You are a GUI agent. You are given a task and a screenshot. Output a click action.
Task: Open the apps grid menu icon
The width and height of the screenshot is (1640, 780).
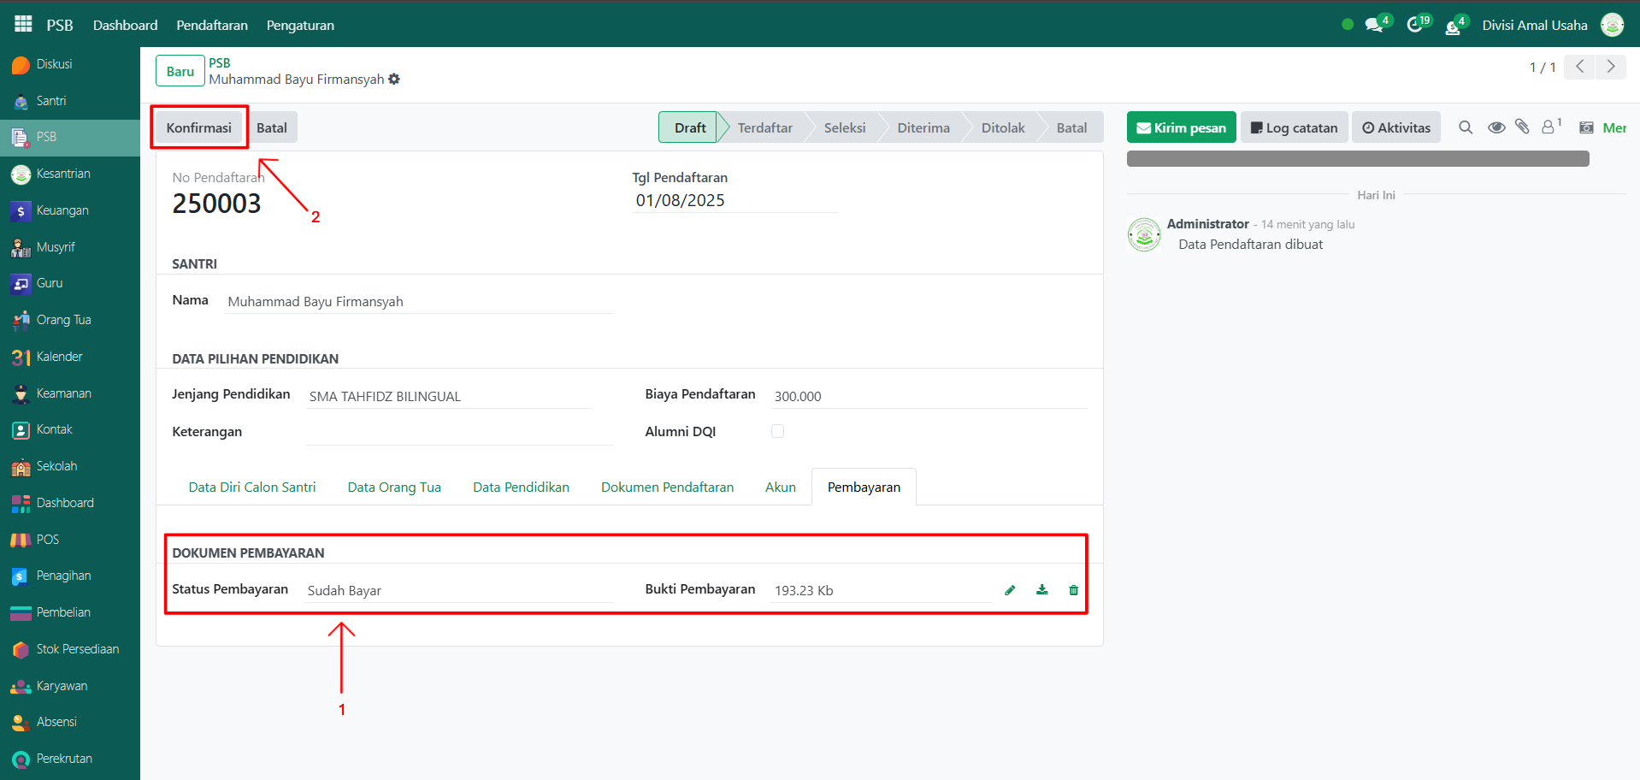pyautogui.click(x=23, y=24)
